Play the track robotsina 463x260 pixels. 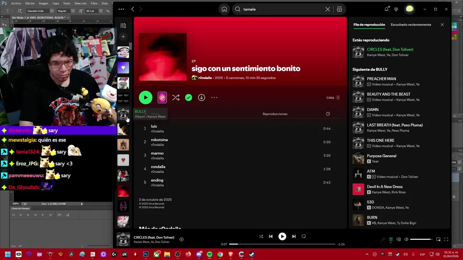[x=237, y=142]
